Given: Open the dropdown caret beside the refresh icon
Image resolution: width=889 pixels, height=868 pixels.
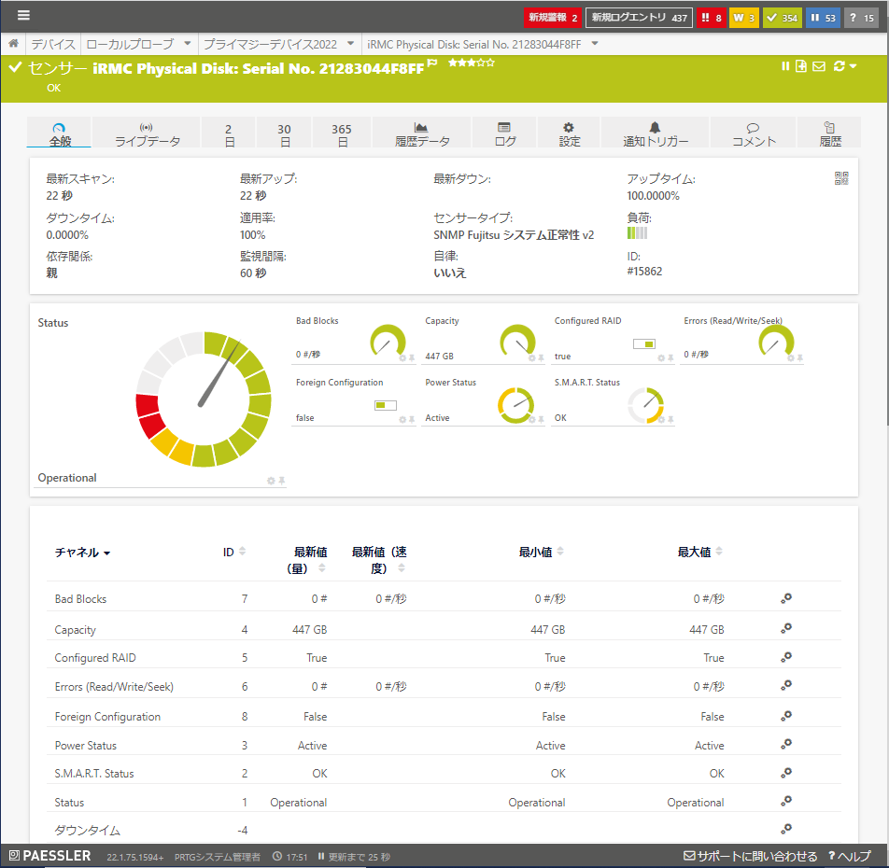Looking at the screenshot, I should [x=853, y=67].
